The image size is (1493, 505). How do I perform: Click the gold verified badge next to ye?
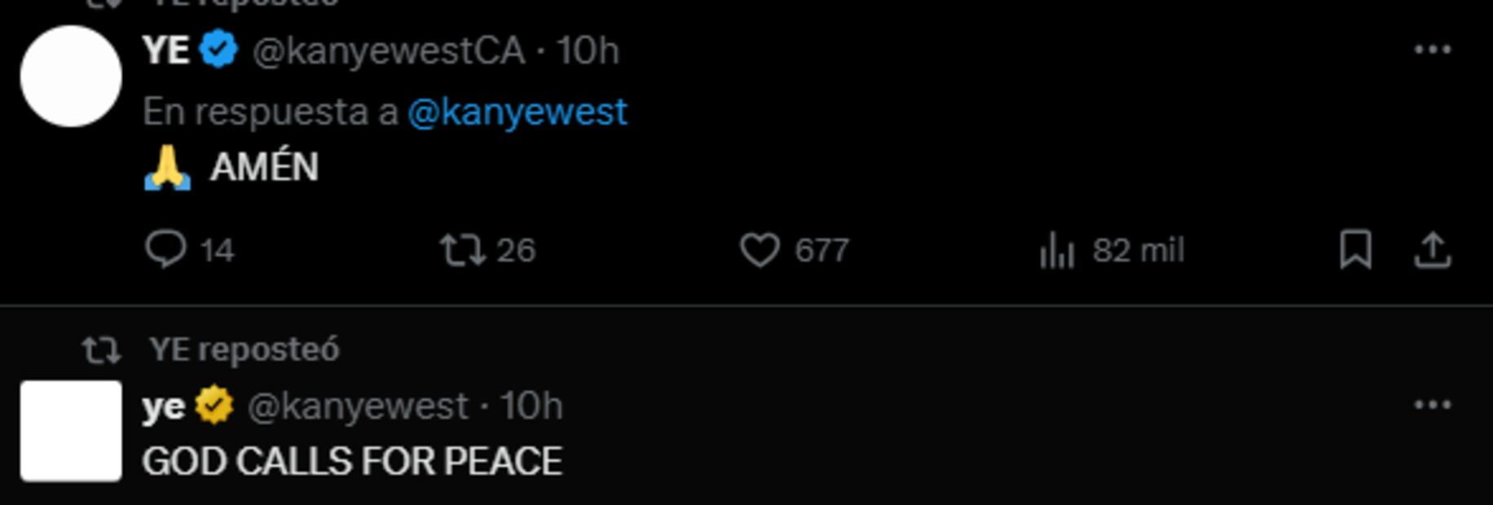(x=215, y=406)
